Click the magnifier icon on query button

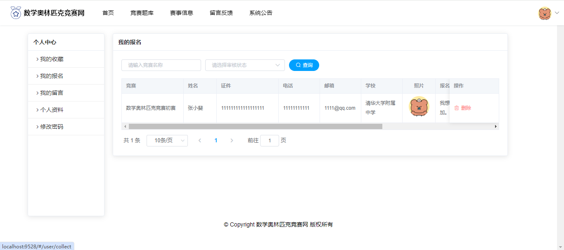tap(298, 65)
